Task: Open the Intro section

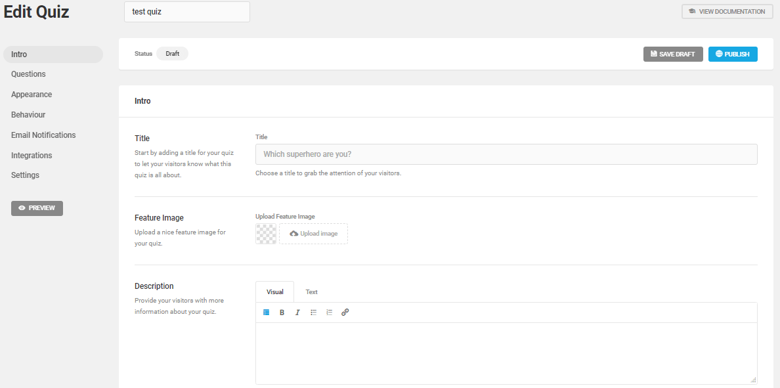Action: coord(53,54)
